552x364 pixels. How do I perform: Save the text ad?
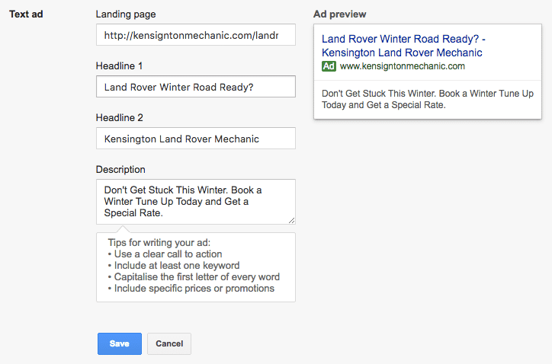(x=120, y=343)
